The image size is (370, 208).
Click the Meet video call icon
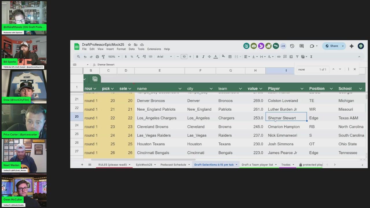[x=312, y=46]
